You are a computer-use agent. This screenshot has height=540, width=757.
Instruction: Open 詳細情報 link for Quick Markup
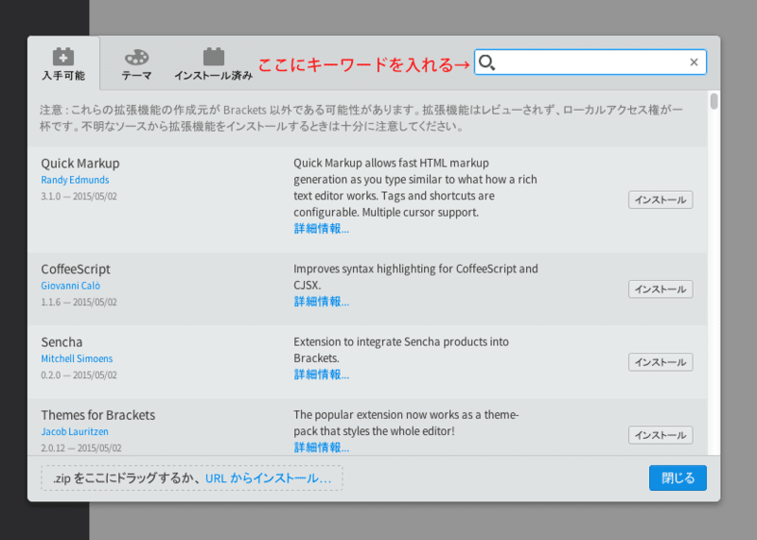pyautogui.click(x=321, y=229)
